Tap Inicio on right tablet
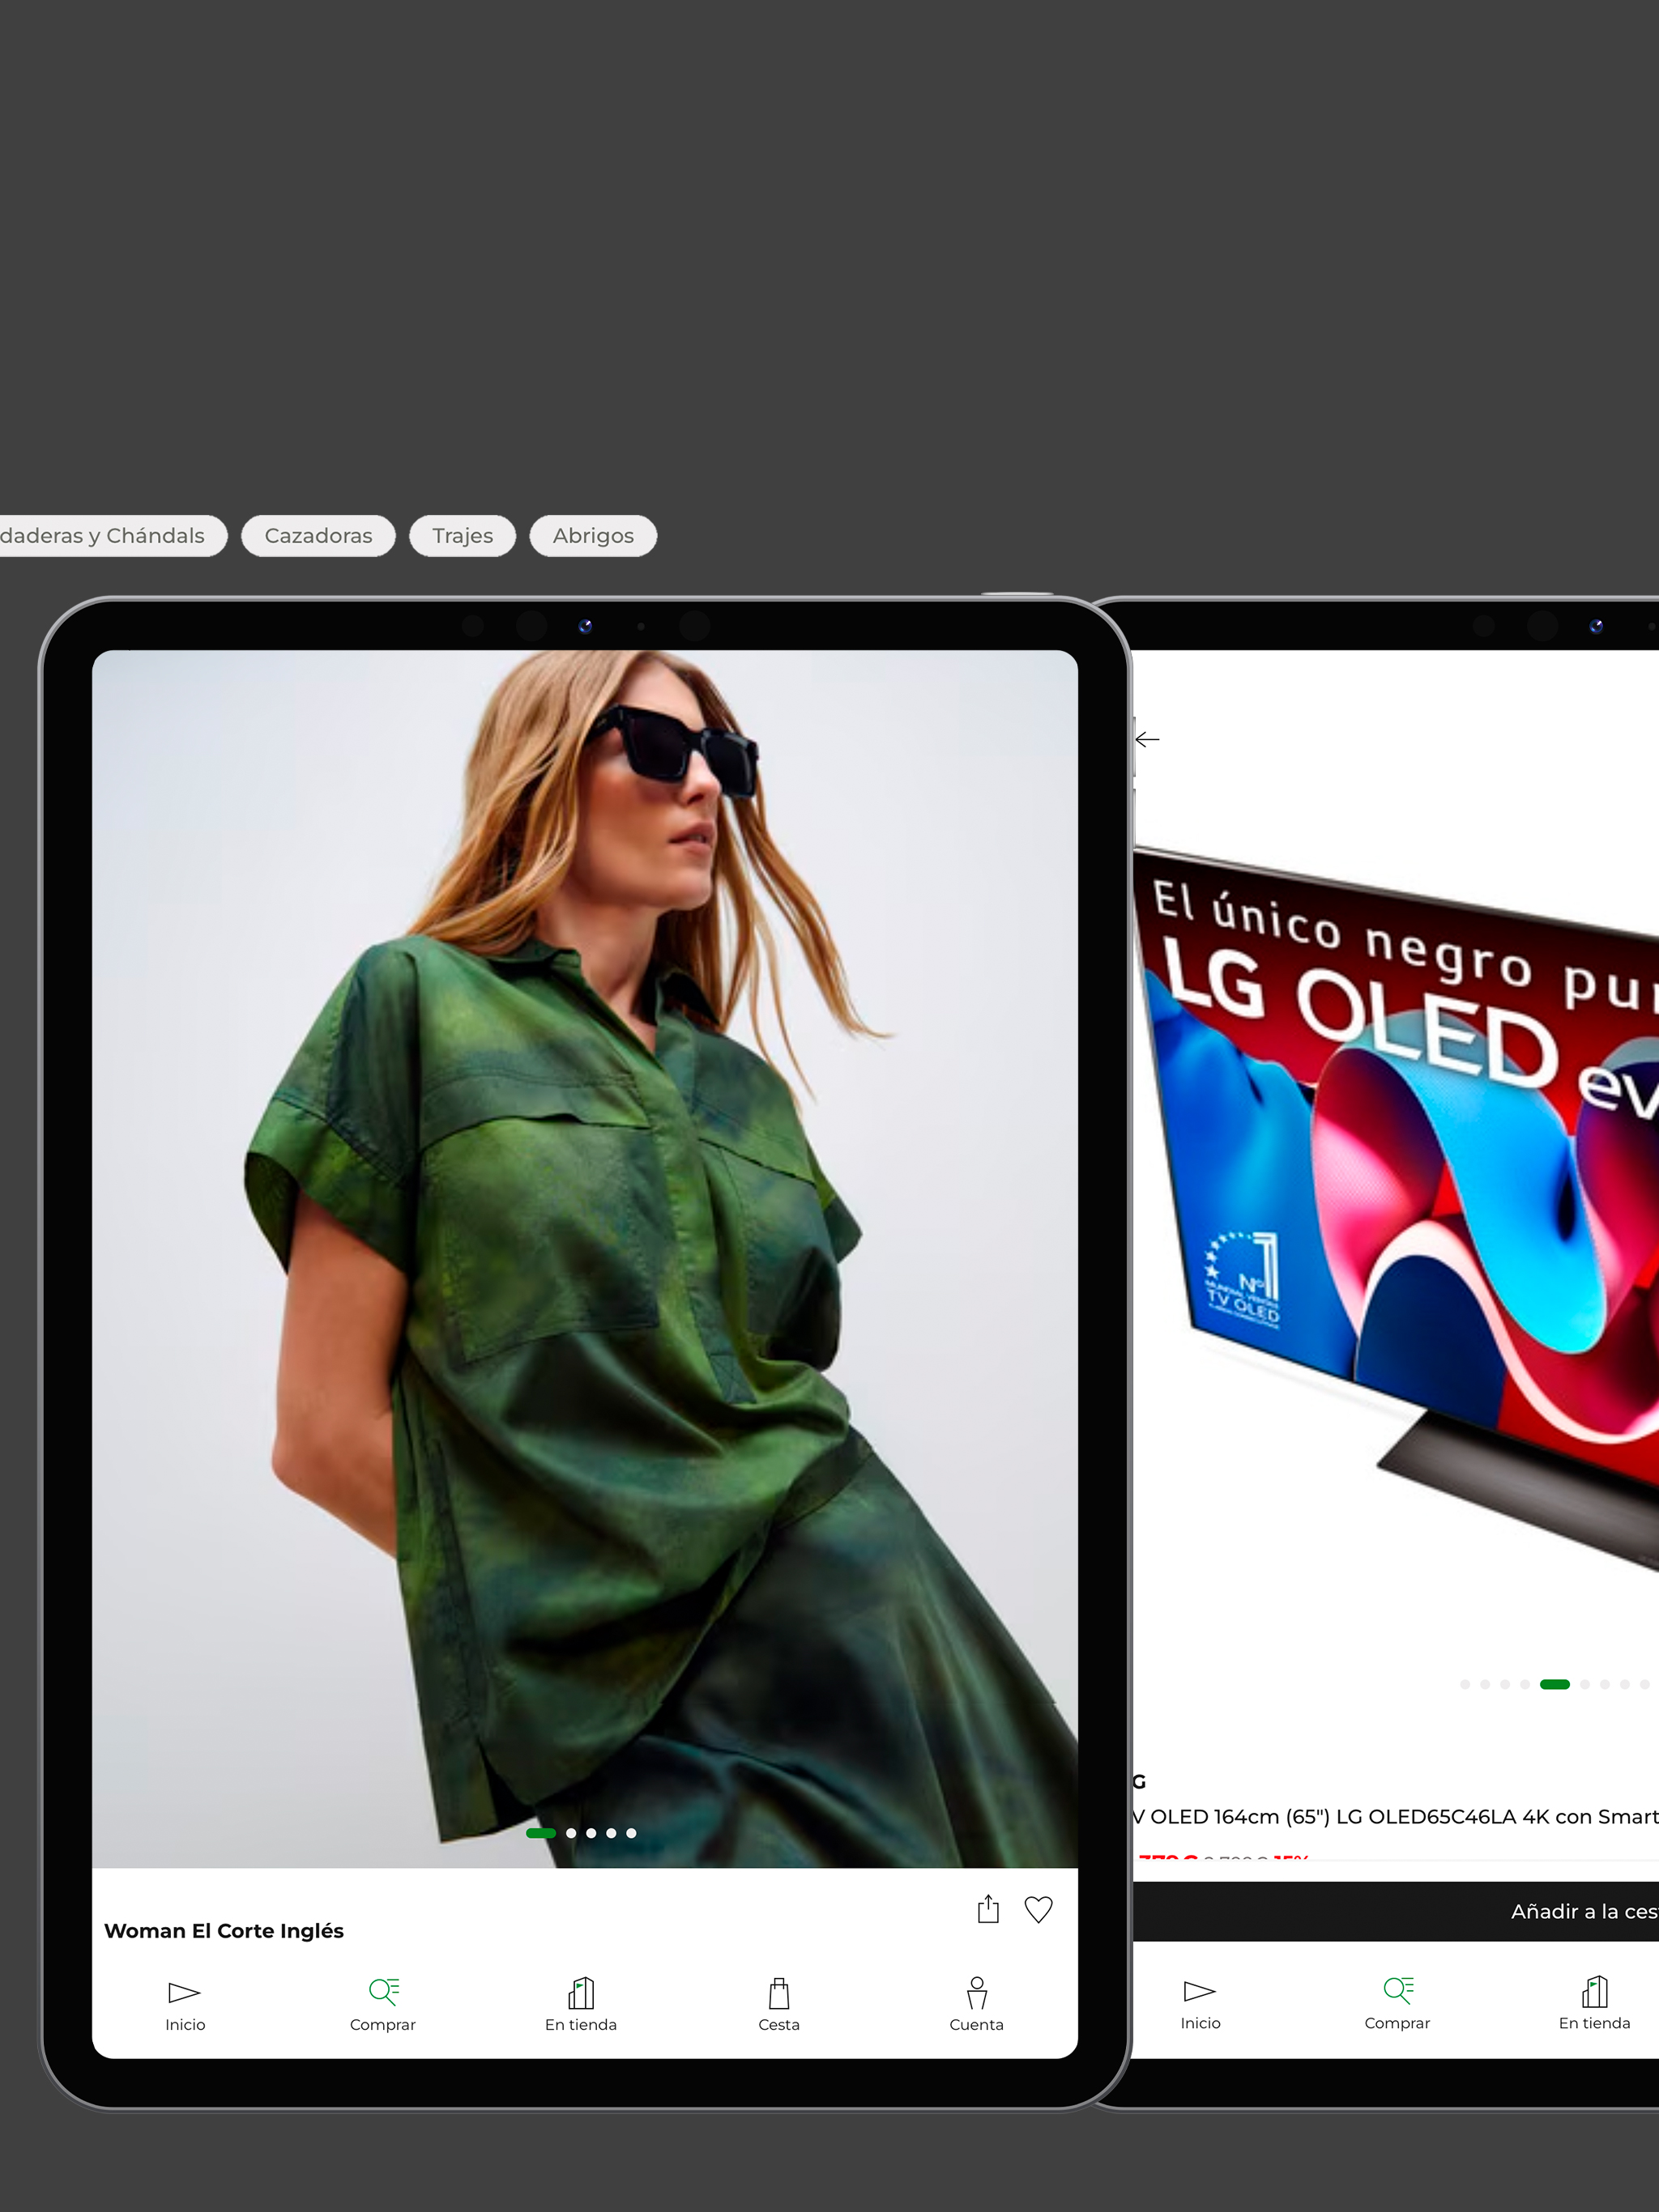The width and height of the screenshot is (1659, 2212). click(1200, 2003)
